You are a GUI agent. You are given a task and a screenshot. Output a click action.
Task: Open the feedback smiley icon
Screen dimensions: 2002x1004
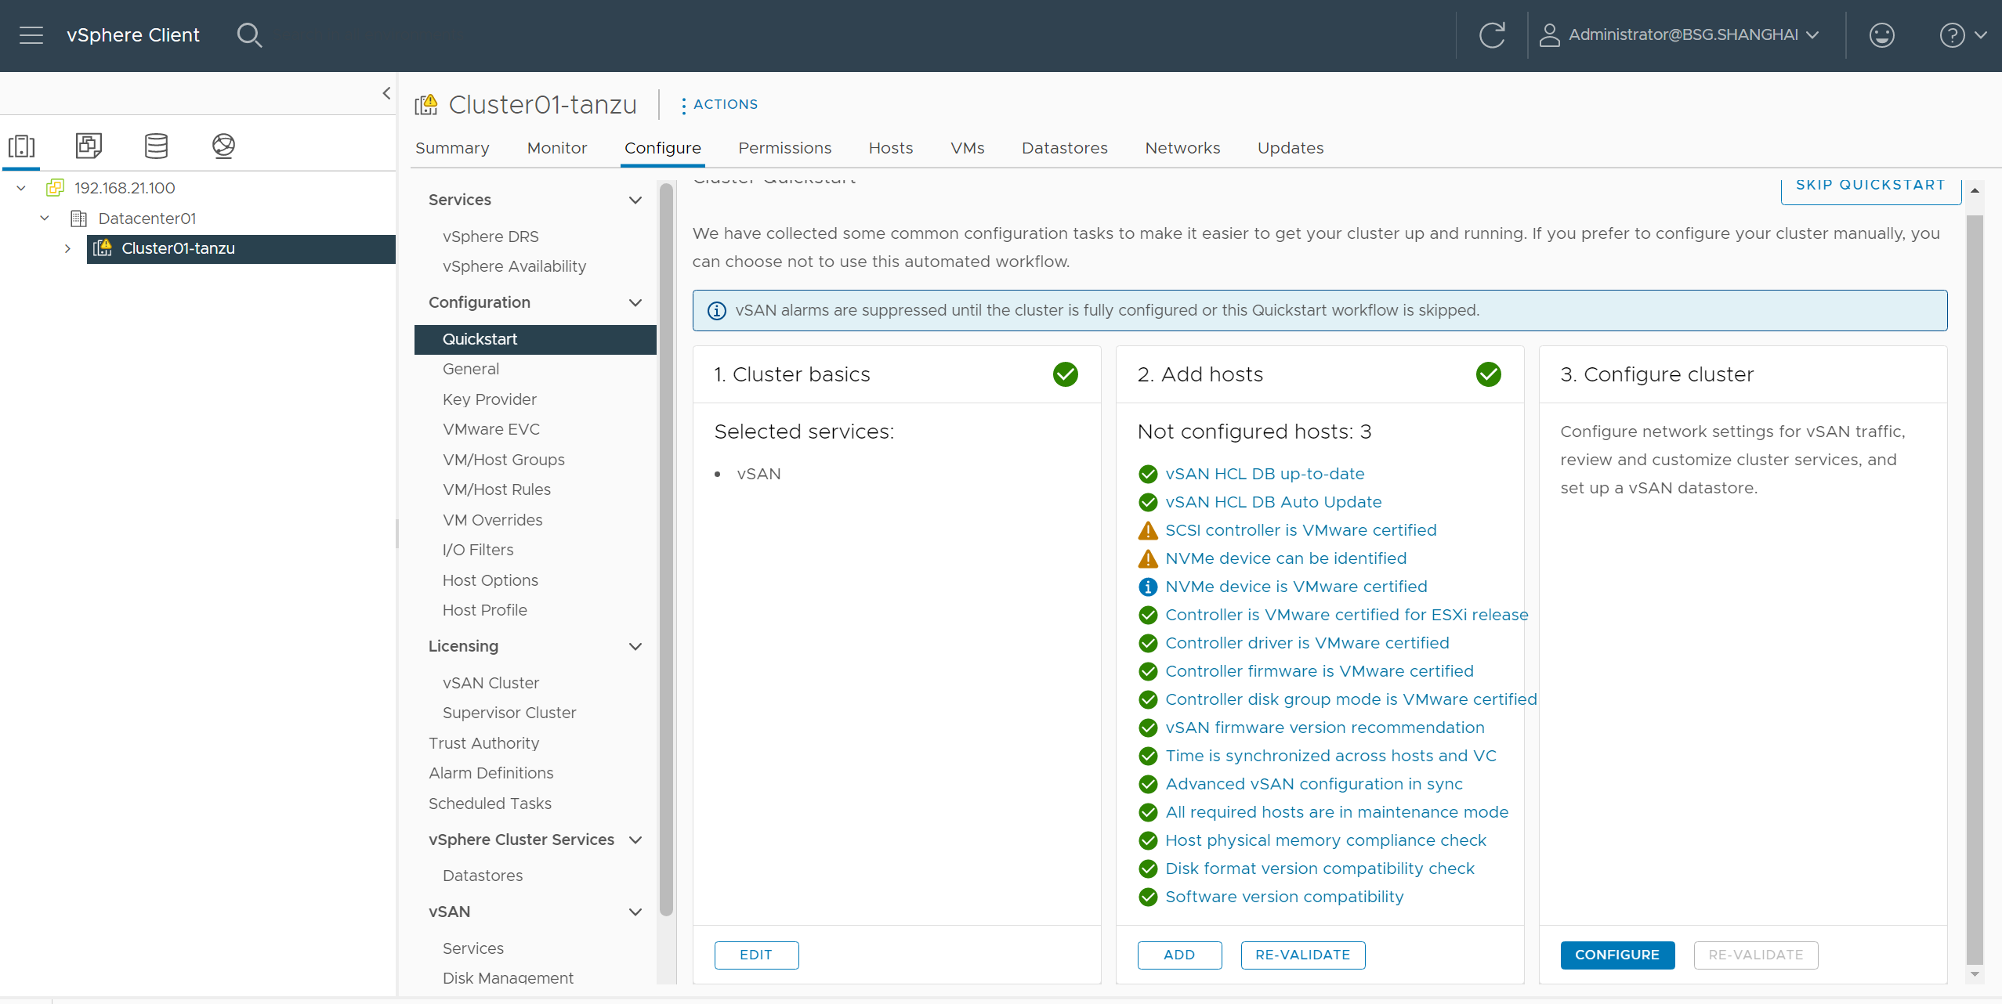coord(1881,35)
